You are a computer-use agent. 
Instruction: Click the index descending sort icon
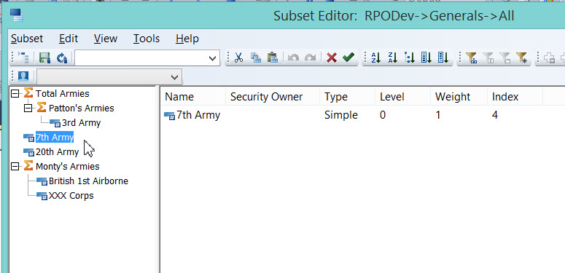443,58
